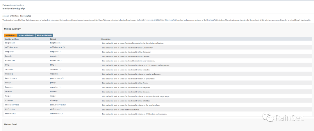
Task: Select the Method Detail heading
Action: (11, 124)
